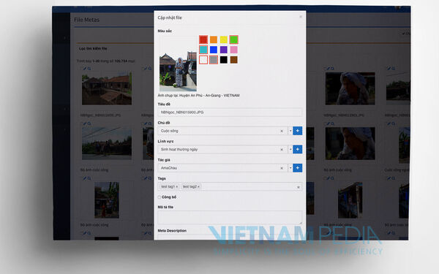The width and height of the screenshot is (439, 274).
Task: Click the File Metas page heading
Action: 86,20
